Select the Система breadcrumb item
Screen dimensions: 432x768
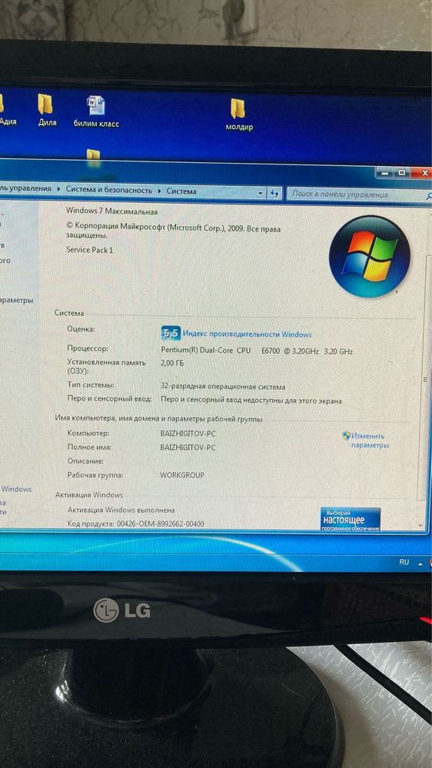point(181,191)
